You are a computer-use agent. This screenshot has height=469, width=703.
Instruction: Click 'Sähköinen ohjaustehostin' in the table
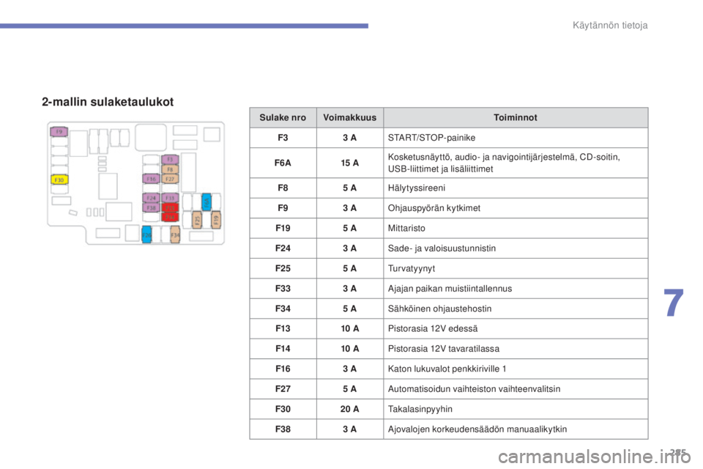[x=440, y=309]
